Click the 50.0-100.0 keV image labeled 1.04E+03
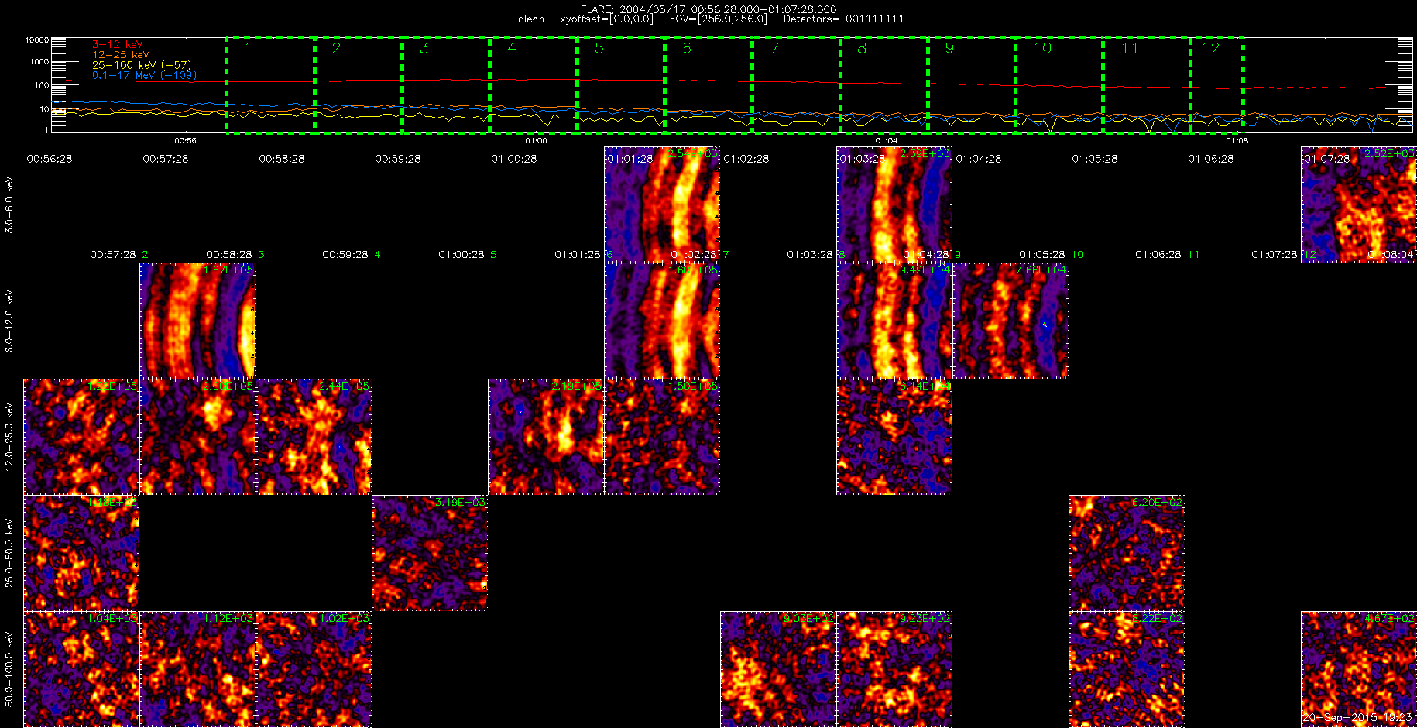Screen dimensions: 1417x728 [x=81, y=669]
